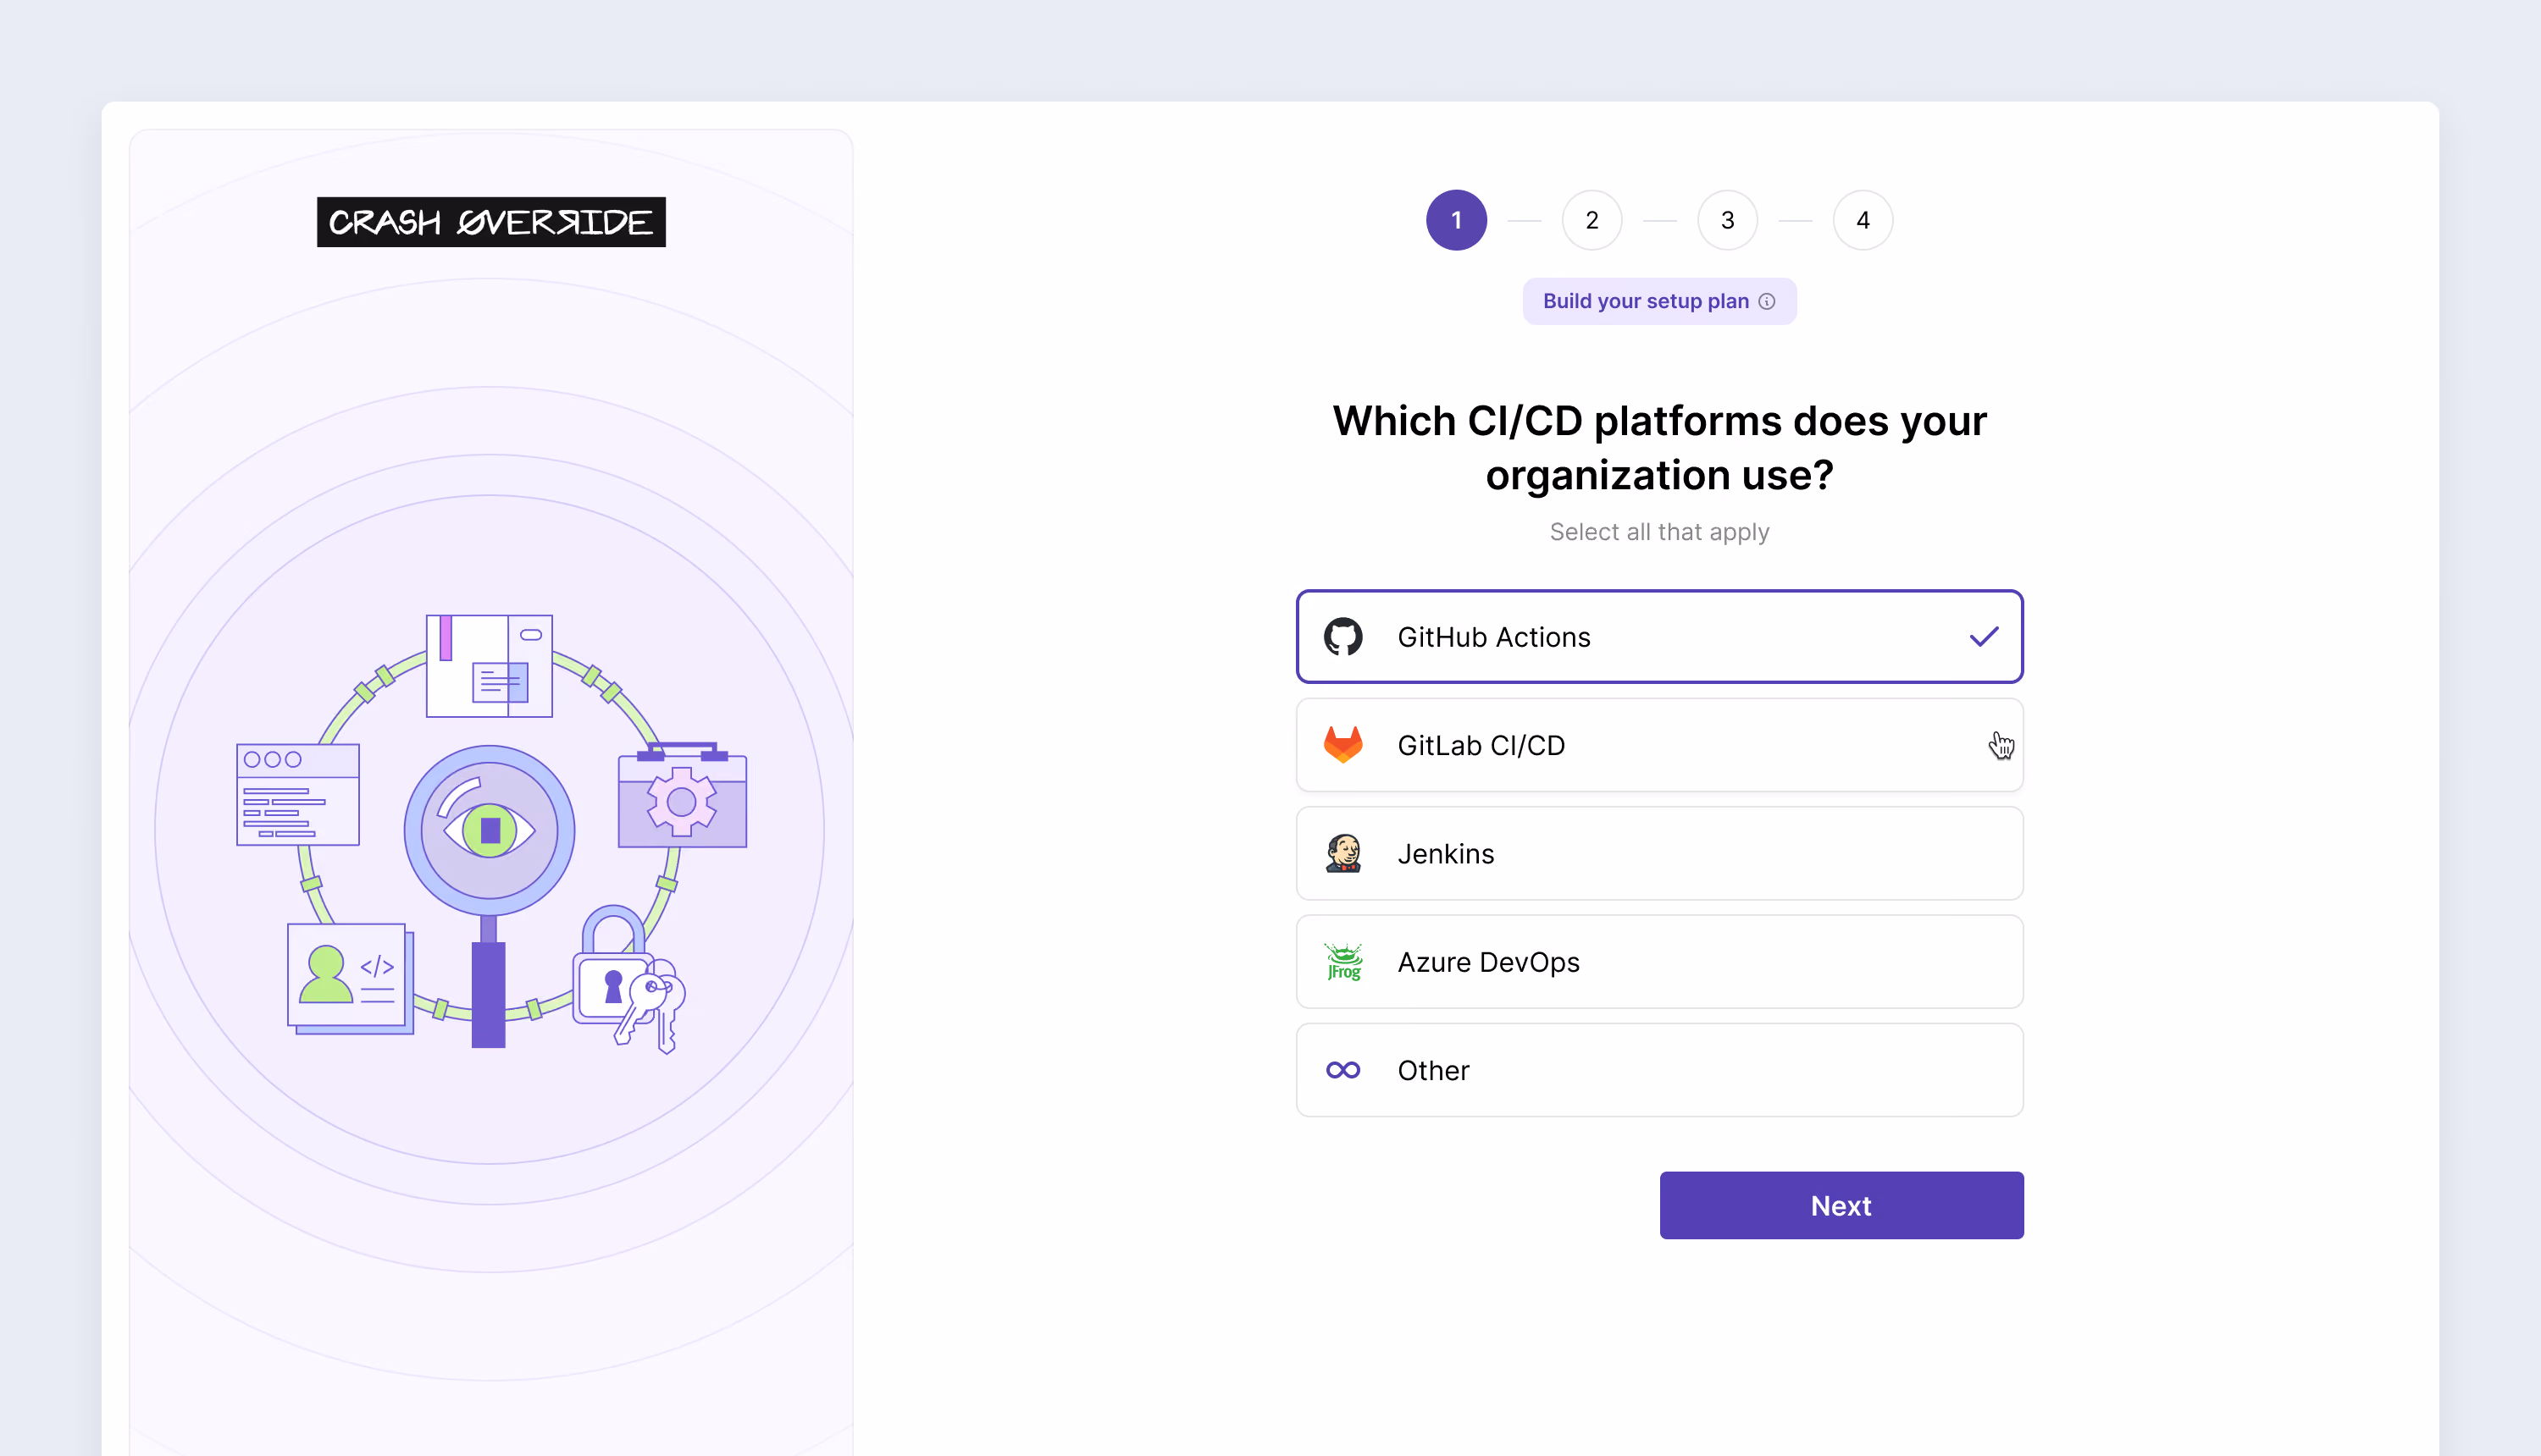The height and width of the screenshot is (1456, 2541).
Task: Click the Next button
Action: coord(1841,1205)
